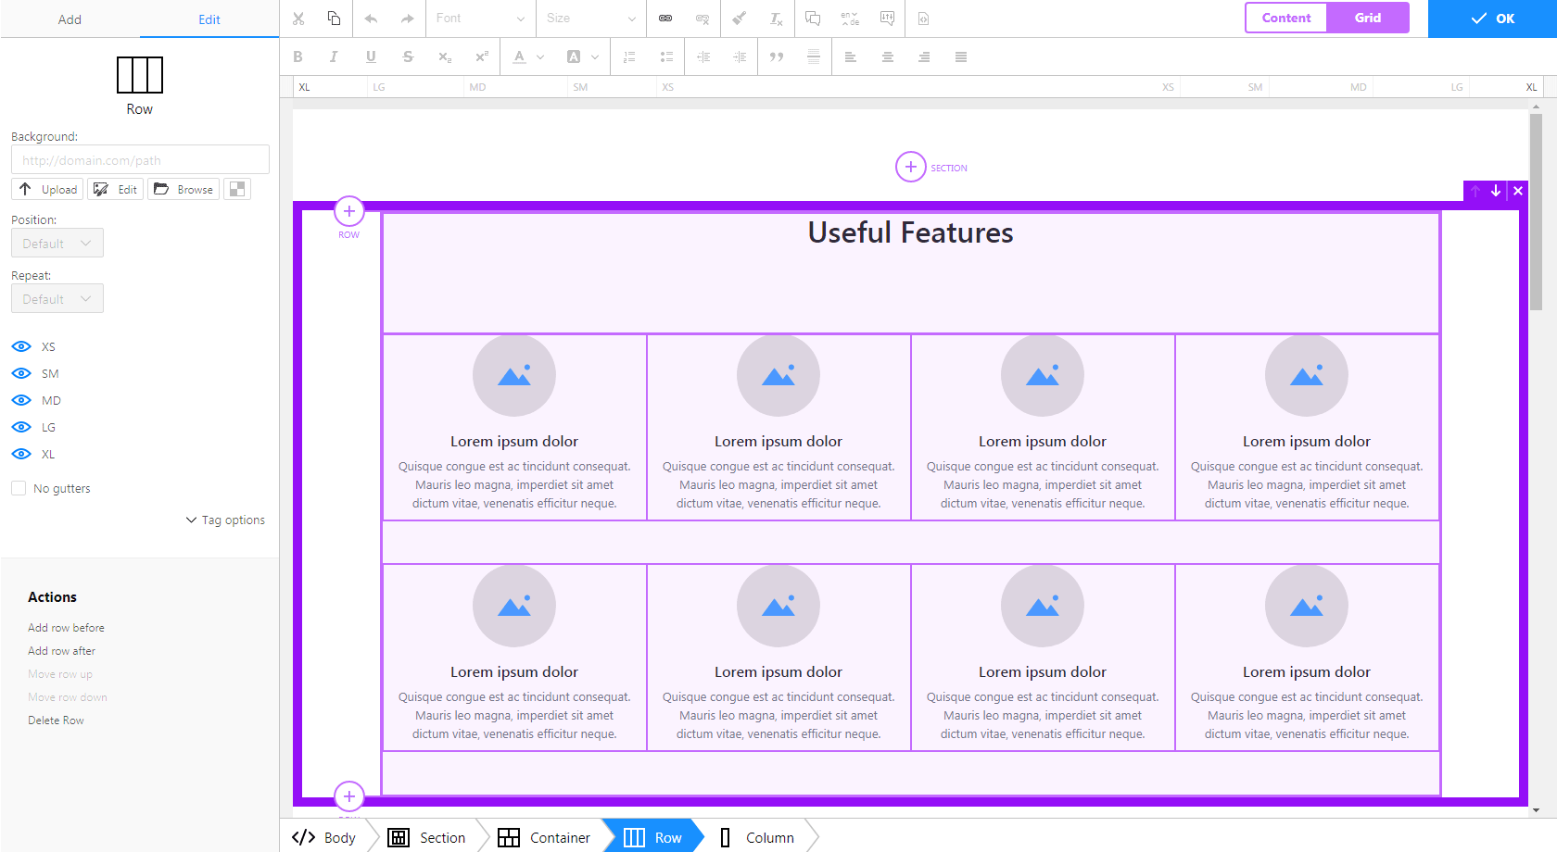1557x852 pixels.
Task: Open the background color dropdown arrow
Action: (595, 56)
